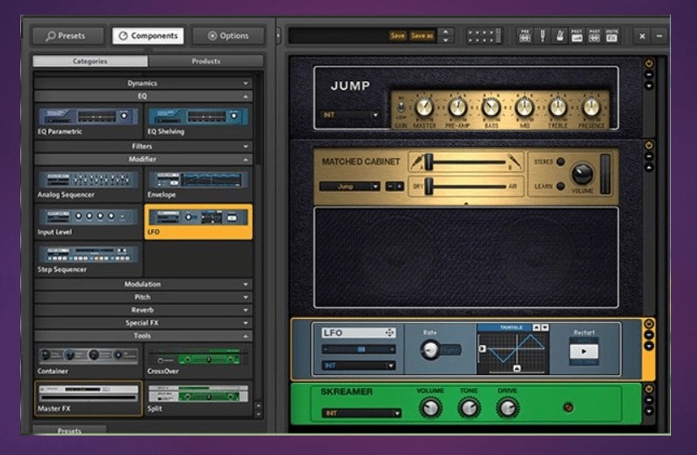The height and width of the screenshot is (455, 697).
Task: Open the Jump amp INT preset dropdown
Action: pyautogui.click(x=351, y=115)
